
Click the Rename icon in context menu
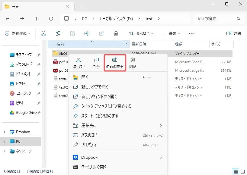coord(115,60)
